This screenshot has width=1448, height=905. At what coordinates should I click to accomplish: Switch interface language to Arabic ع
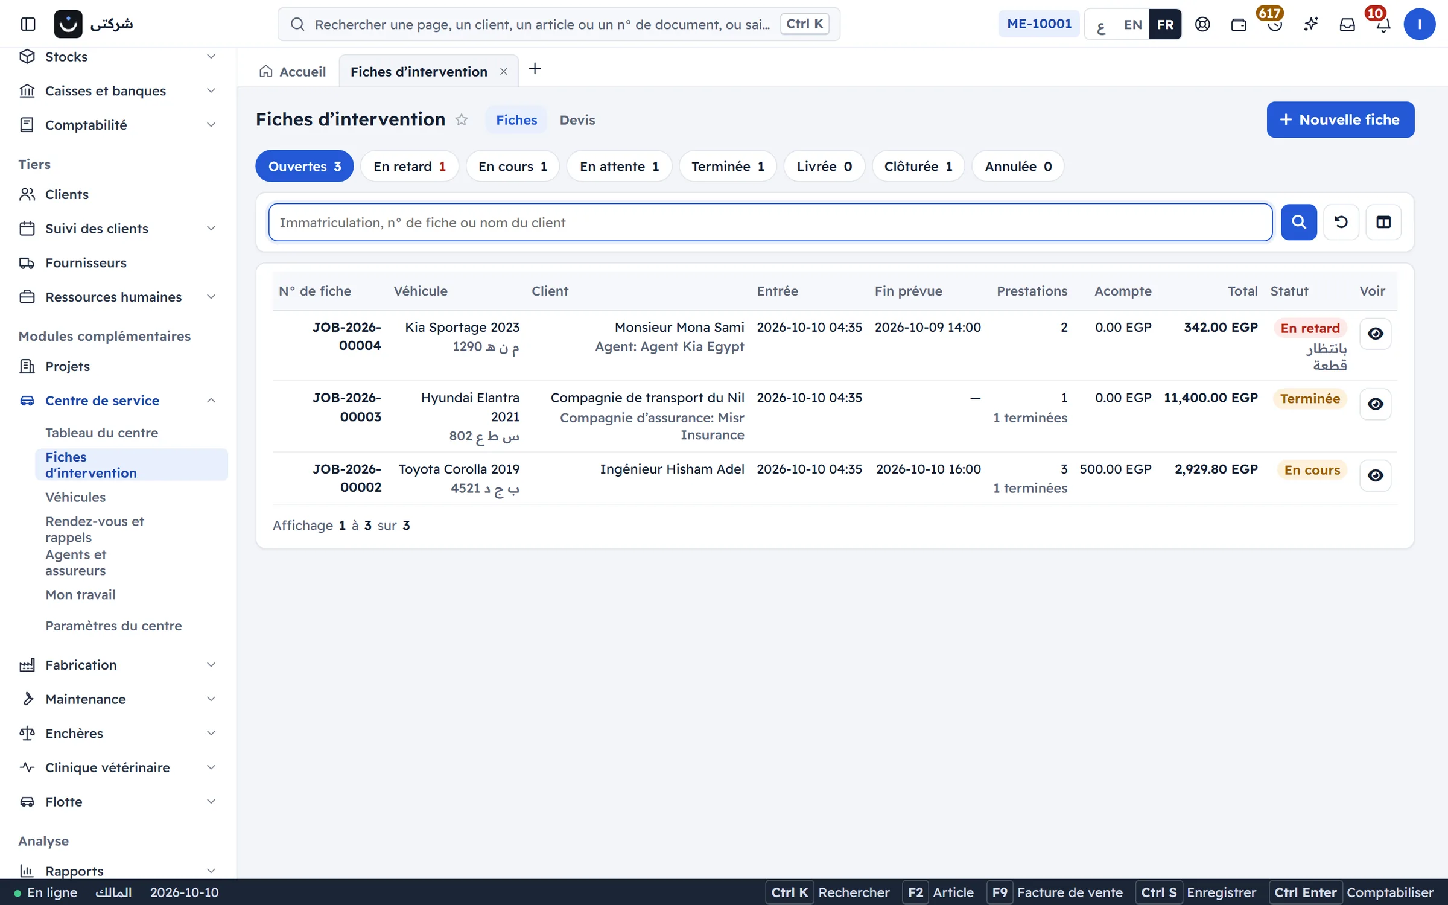tap(1101, 24)
